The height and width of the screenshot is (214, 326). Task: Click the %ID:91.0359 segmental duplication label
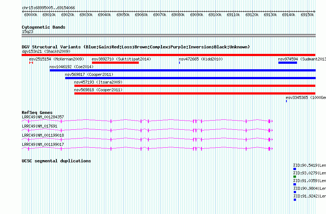coord(310,181)
